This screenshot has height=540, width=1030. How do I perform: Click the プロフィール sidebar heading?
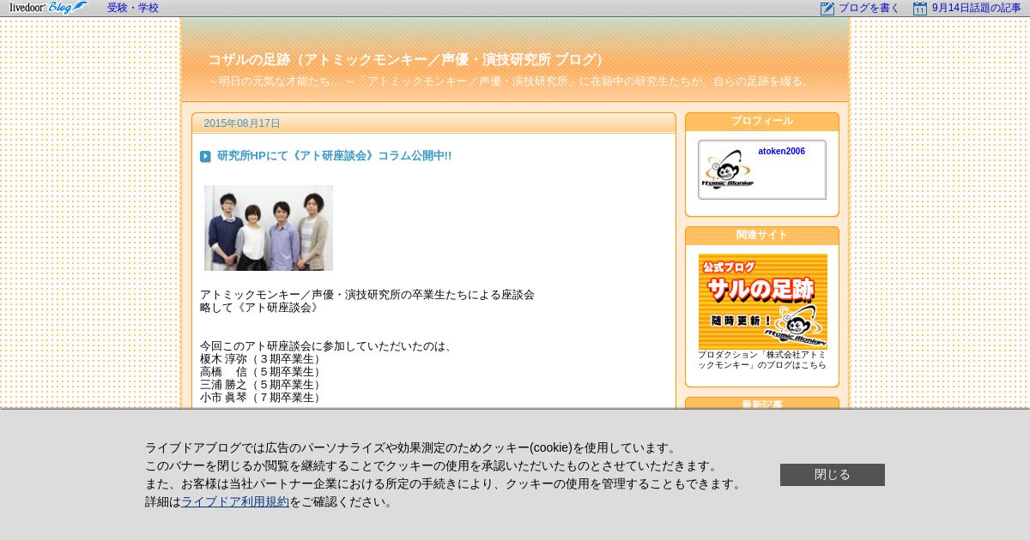tap(762, 122)
